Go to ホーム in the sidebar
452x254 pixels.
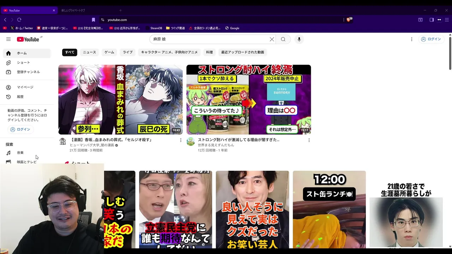point(27,53)
